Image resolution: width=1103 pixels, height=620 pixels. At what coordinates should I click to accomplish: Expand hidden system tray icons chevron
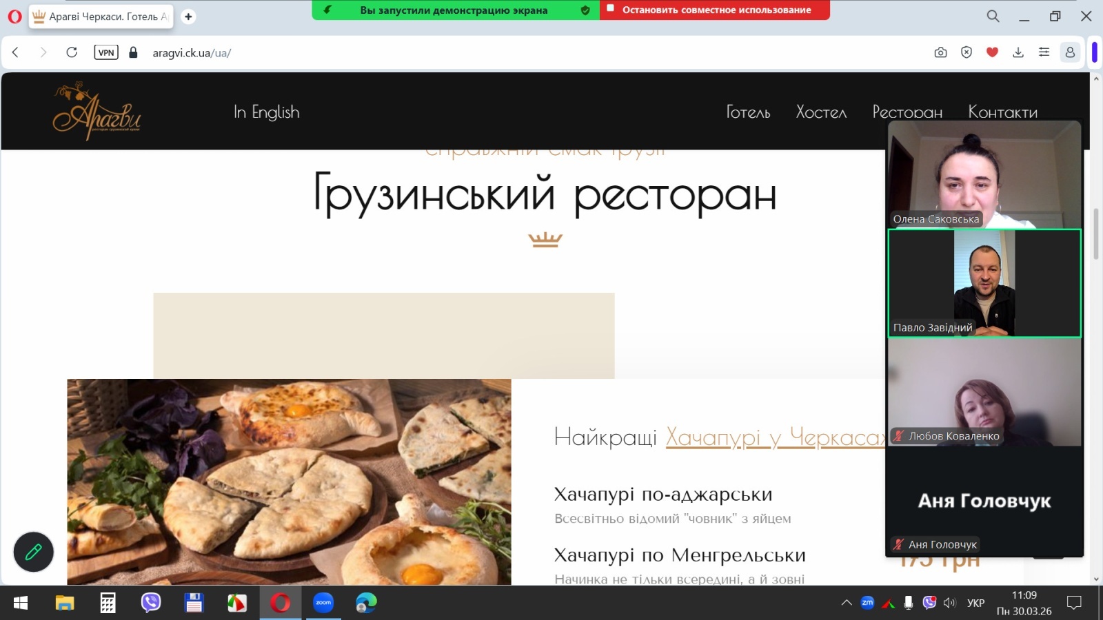(x=847, y=603)
